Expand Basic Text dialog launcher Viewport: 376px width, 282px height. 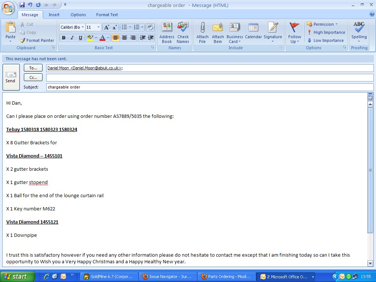pos(152,47)
